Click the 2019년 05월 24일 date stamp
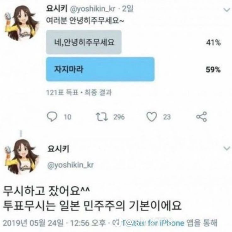Image resolution: width=232 pixels, height=232 pixels. tap(33, 223)
